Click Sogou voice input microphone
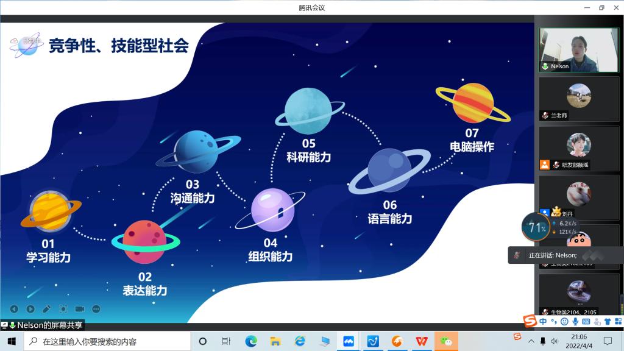 575,321
